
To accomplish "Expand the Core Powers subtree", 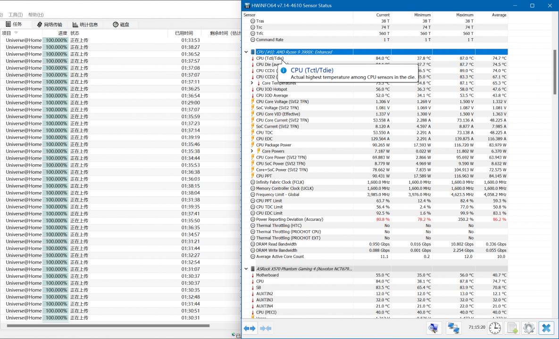I will 252,151.
